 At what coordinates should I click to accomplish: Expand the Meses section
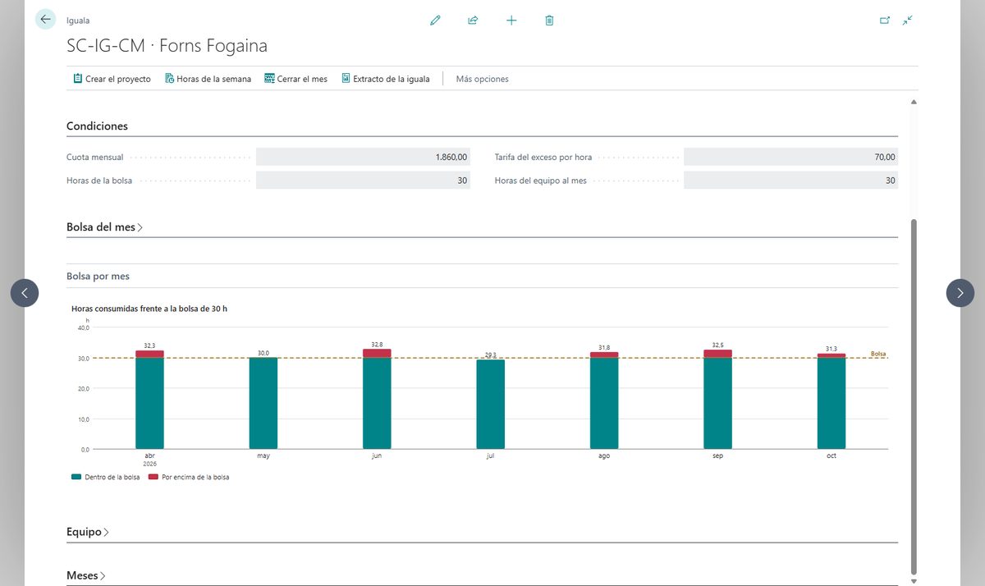point(86,576)
